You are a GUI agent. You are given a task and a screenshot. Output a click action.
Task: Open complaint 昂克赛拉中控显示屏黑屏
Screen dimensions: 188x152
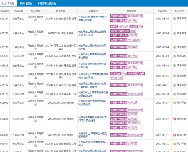[92, 135]
